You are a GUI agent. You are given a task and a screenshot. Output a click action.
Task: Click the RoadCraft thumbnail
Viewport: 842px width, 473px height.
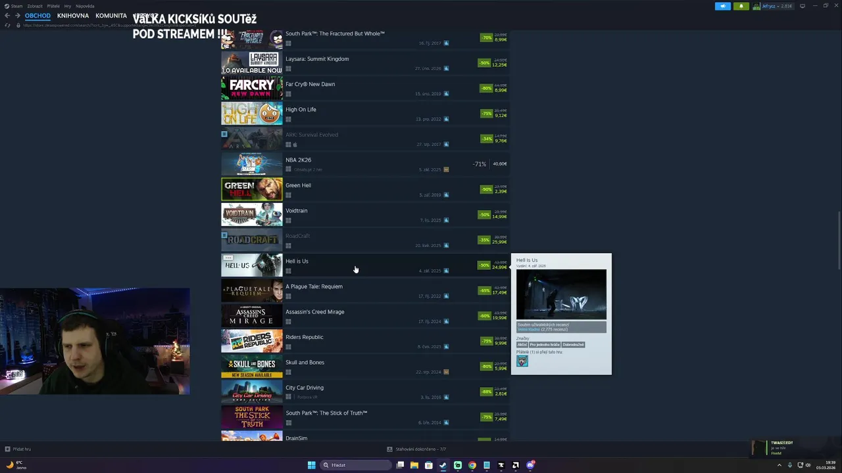(252, 240)
